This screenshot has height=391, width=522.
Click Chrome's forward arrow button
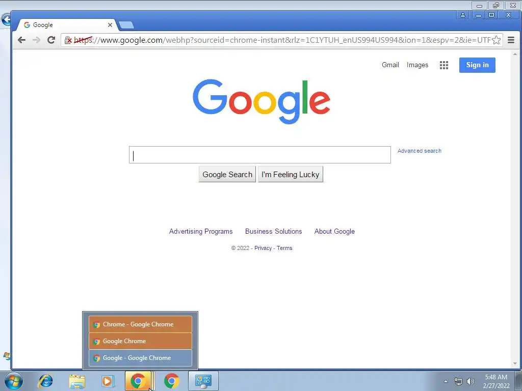pyautogui.click(x=36, y=40)
